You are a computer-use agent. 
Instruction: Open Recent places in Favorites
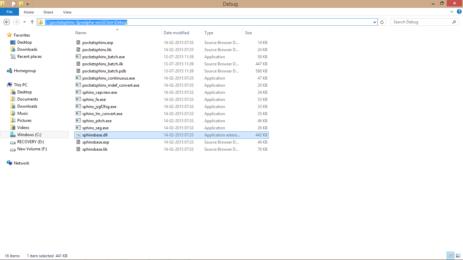point(29,57)
